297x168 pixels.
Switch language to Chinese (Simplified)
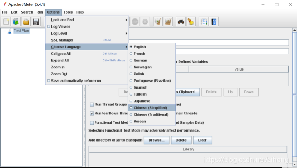(151, 108)
